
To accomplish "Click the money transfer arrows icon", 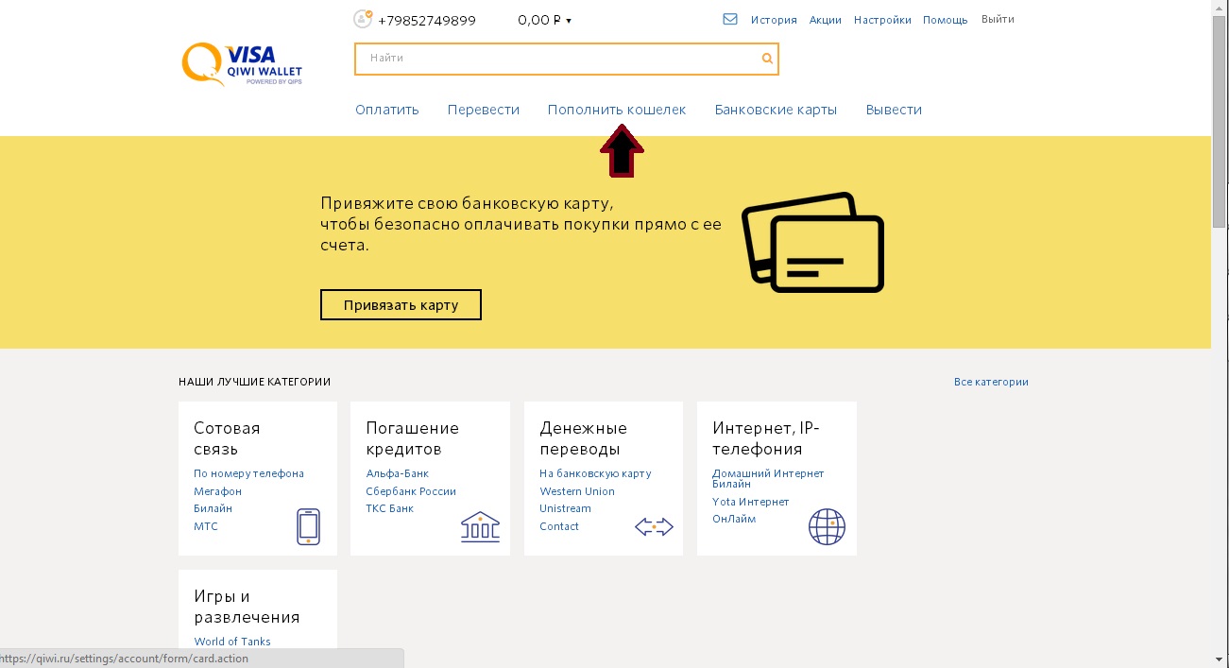I will [x=654, y=527].
